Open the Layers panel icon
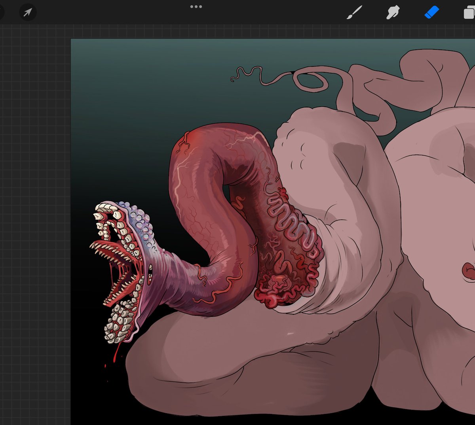 click(x=469, y=13)
